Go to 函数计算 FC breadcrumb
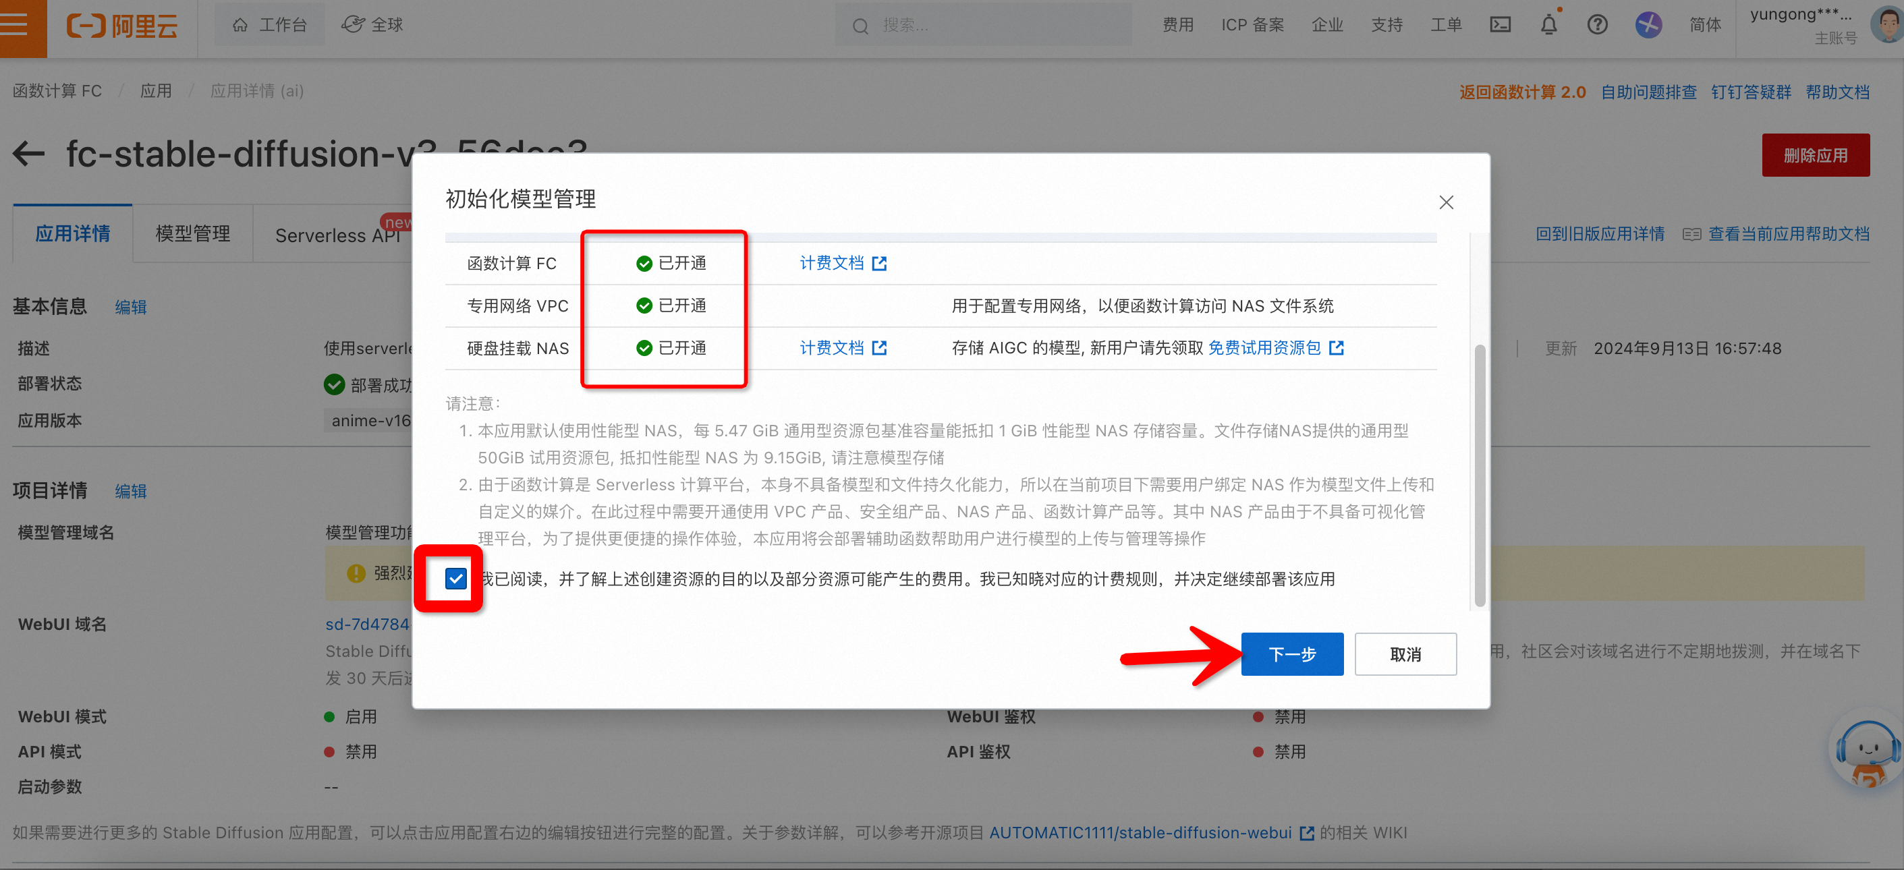 point(57,91)
